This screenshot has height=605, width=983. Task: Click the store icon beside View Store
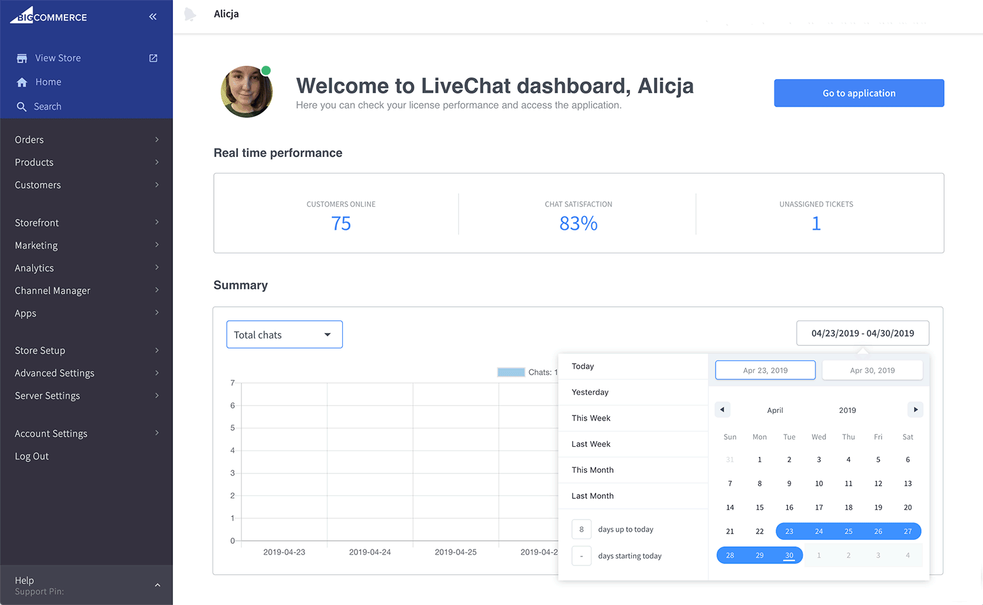[22, 58]
